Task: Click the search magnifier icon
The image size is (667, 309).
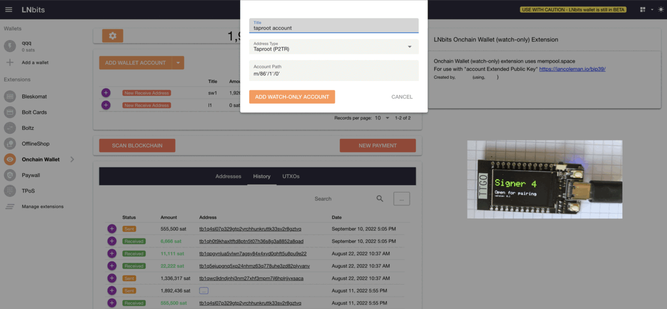Action: click(380, 199)
